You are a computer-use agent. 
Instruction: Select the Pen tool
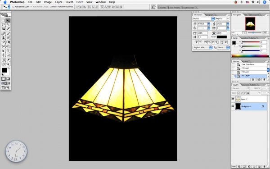(x=3, y=55)
